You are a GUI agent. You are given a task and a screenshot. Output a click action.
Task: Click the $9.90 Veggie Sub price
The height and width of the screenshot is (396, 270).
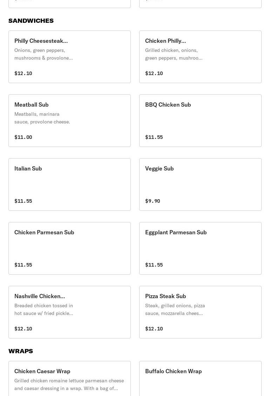[153, 201]
